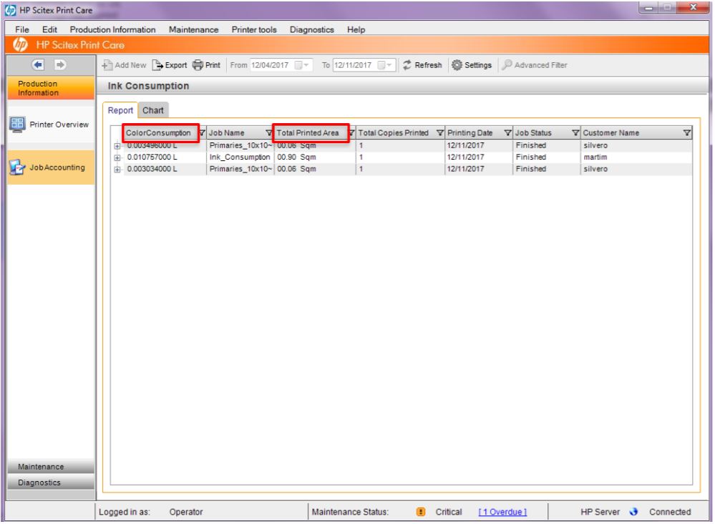Click the Add New icon in the toolbar
Screen dimensions: 715x524
tap(109, 64)
